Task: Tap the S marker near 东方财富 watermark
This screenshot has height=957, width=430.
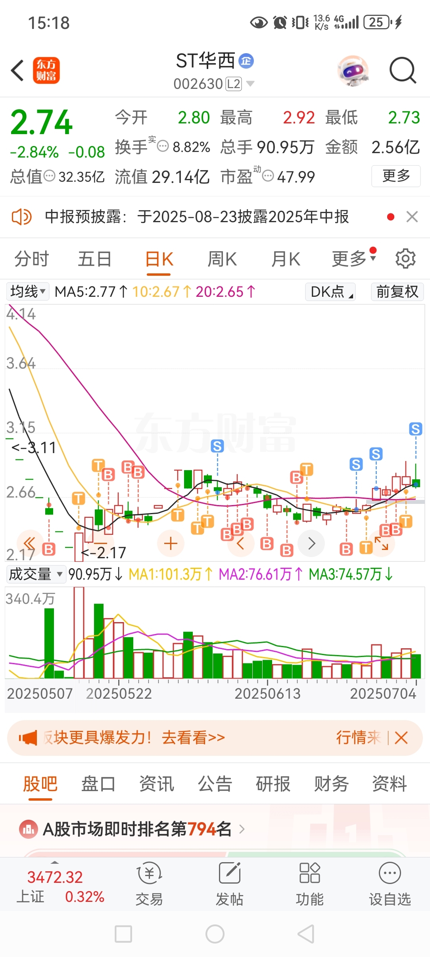Action: tap(217, 446)
